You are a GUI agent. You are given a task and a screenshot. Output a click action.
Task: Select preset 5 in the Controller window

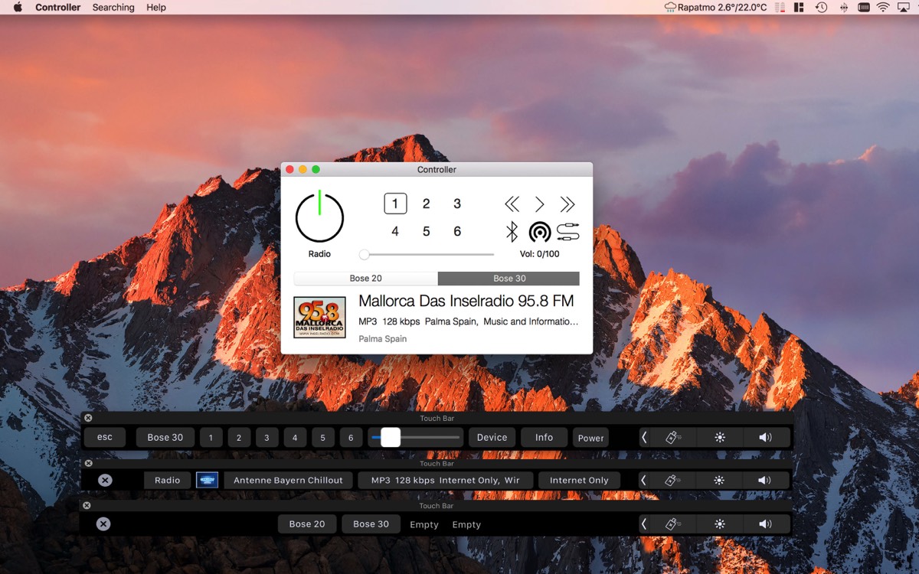[427, 231]
